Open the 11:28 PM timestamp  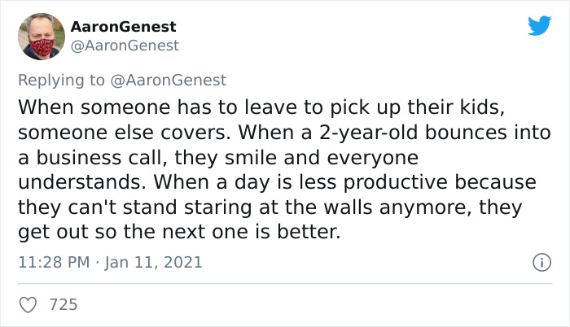point(54,262)
